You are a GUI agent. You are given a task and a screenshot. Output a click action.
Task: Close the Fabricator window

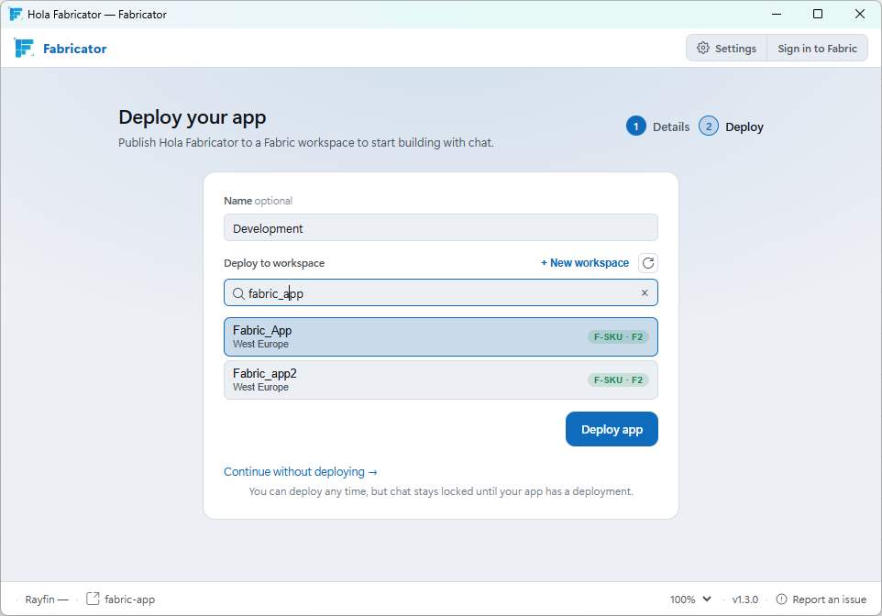click(x=859, y=14)
